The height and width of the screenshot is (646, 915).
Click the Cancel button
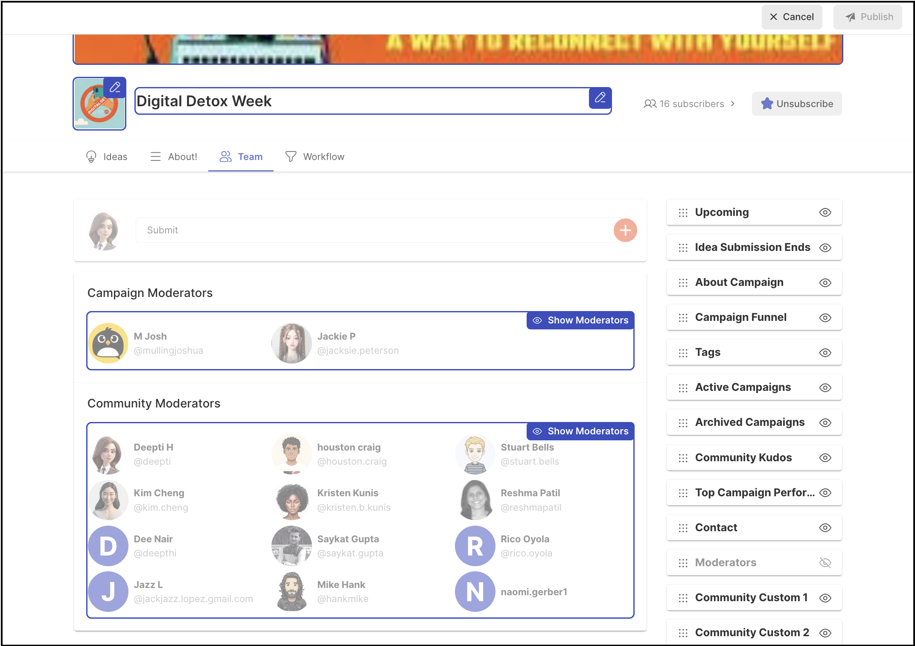pos(792,17)
